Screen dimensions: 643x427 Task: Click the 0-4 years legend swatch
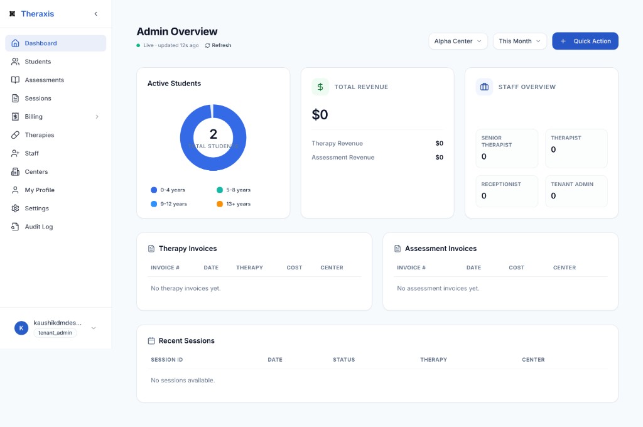(x=154, y=190)
